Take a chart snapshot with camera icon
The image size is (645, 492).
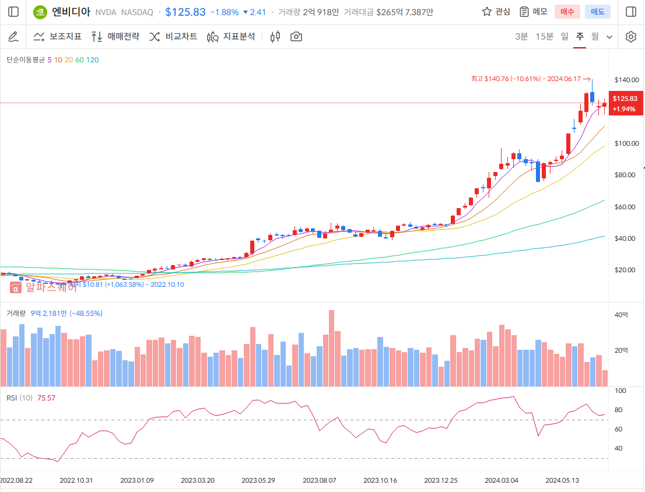pos(296,37)
